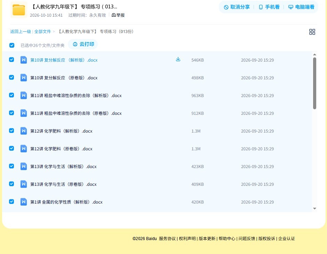
Task: Click the file list scrollbar thumb
Action: coord(314,83)
